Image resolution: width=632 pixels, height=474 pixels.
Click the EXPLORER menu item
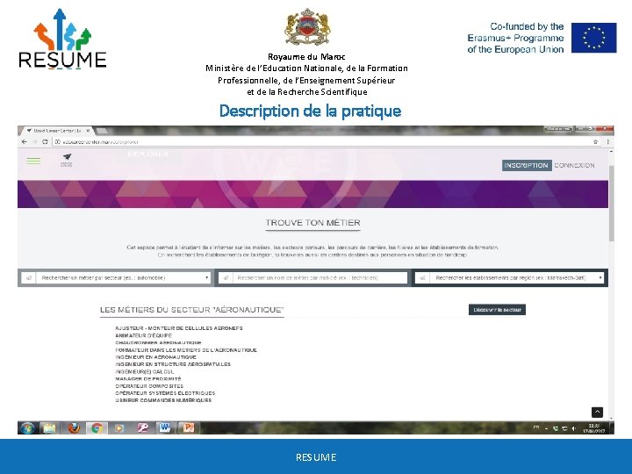coord(148,154)
